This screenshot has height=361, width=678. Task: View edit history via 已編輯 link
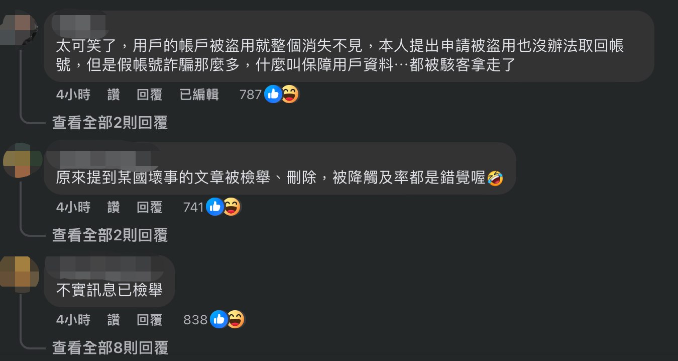tap(199, 94)
